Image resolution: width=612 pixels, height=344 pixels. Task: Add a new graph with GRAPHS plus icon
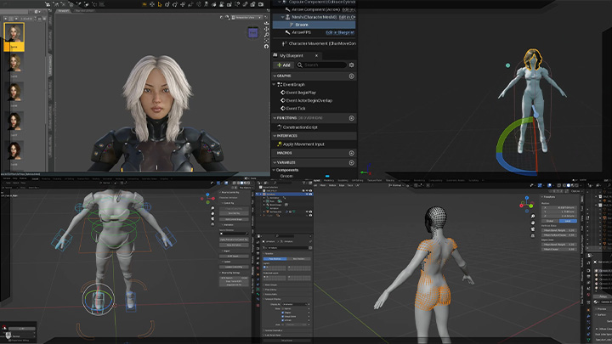tap(352, 76)
